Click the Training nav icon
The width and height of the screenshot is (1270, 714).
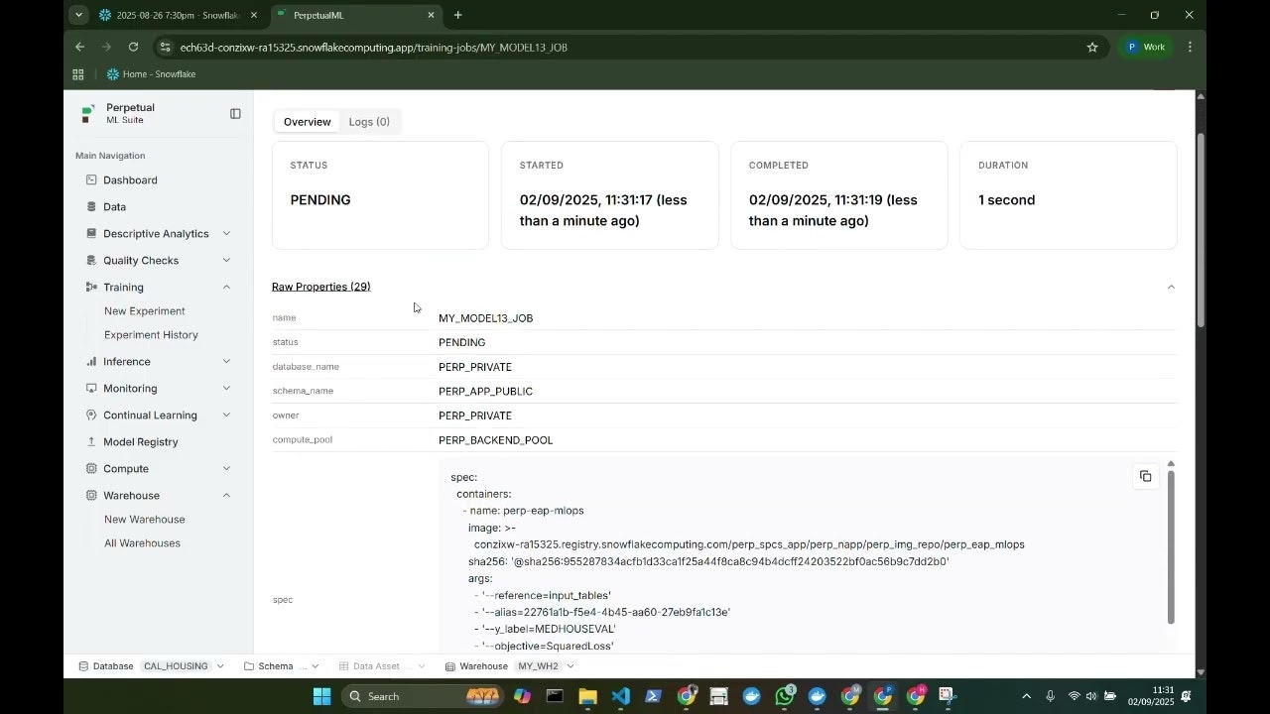tap(91, 288)
